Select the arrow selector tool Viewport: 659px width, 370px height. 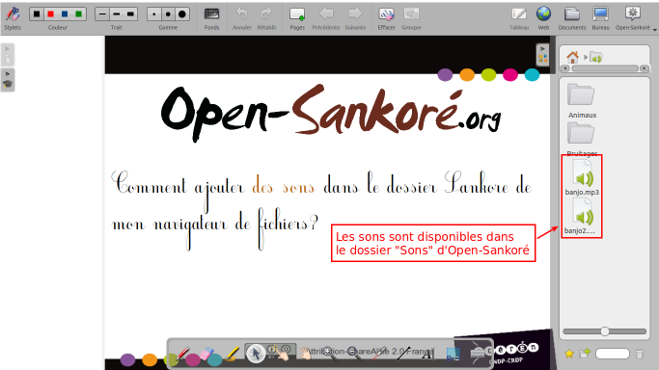coord(256,354)
